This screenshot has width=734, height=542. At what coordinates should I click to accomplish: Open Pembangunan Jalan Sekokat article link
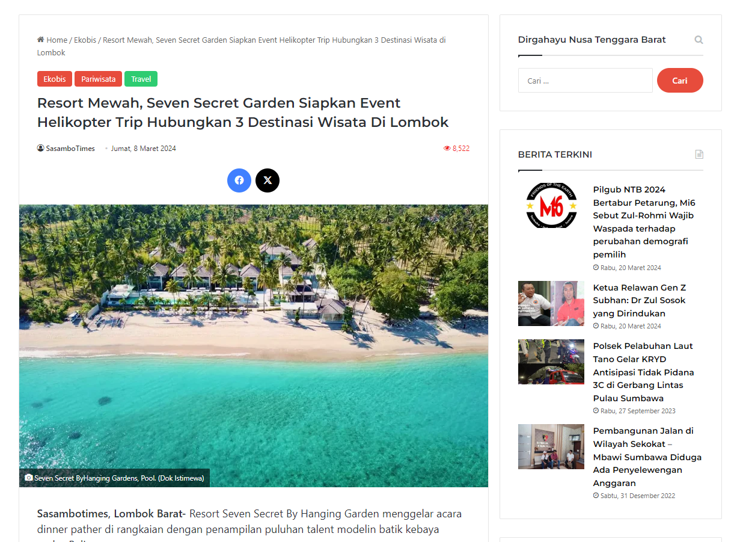pyautogui.click(x=647, y=457)
